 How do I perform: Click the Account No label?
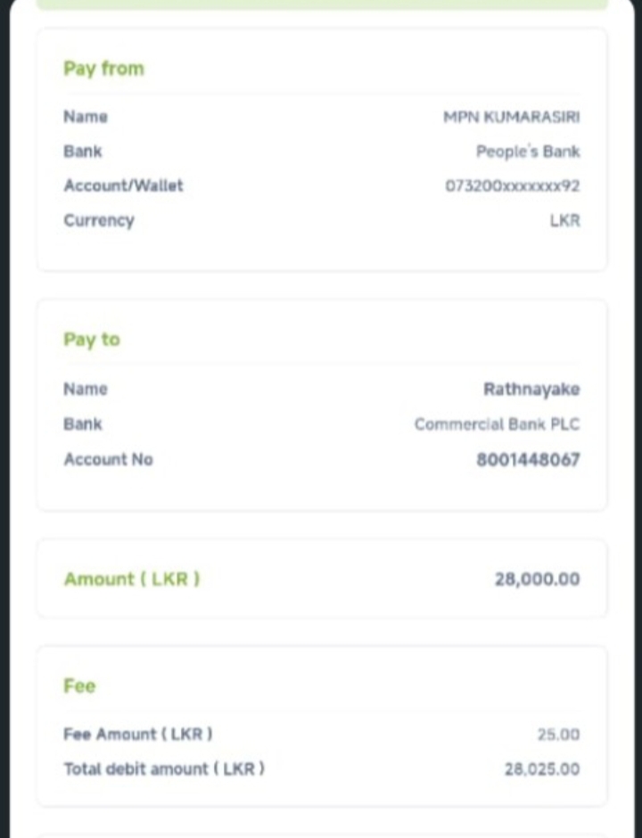(x=108, y=459)
